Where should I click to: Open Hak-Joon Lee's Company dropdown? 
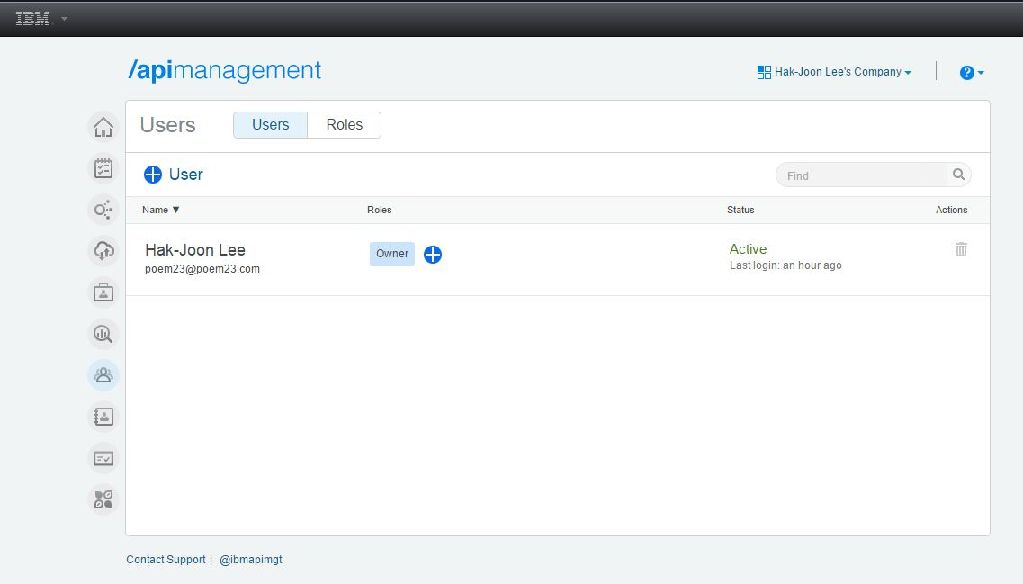click(x=834, y=72)
